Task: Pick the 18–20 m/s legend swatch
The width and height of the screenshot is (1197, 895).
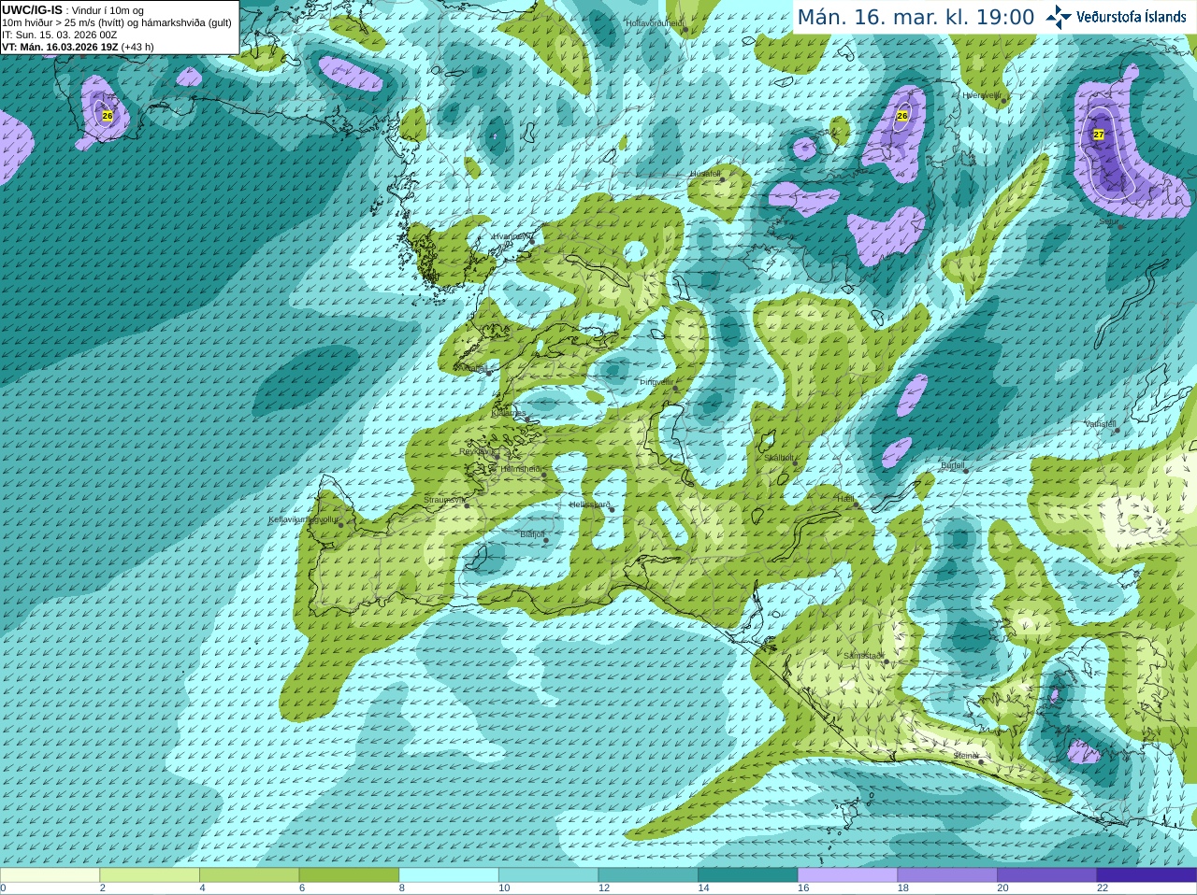Action: pos(947,875)
